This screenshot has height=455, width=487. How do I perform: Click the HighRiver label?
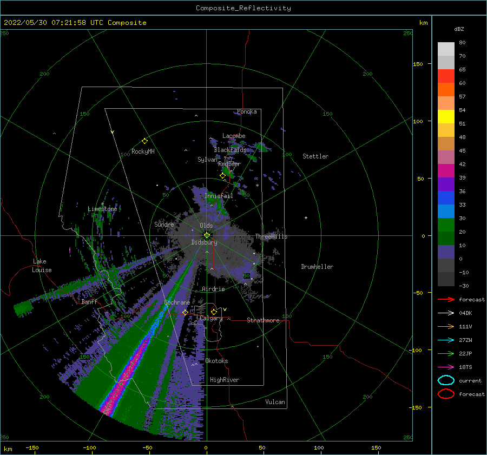pos(225,380)
